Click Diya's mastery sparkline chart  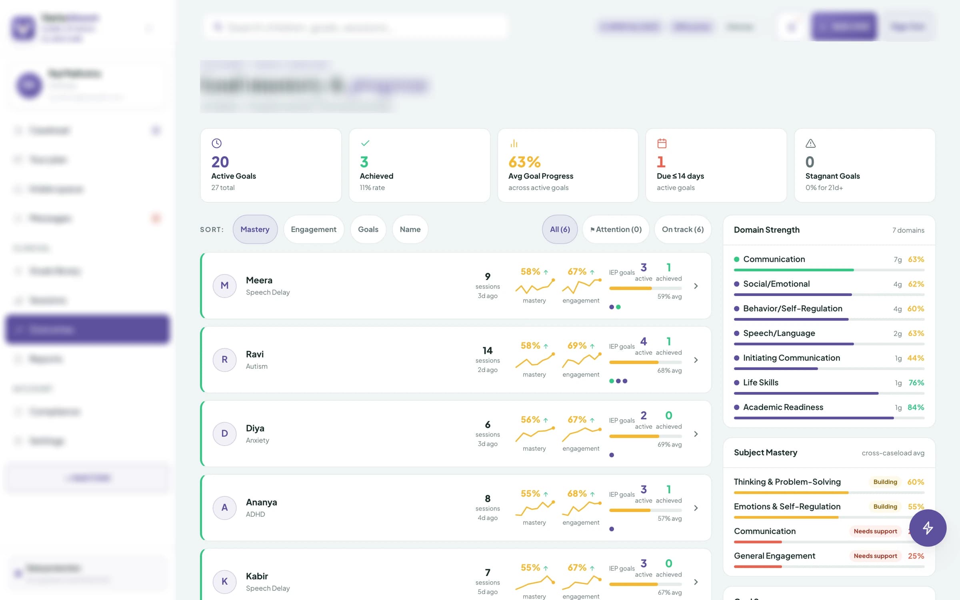click(535, 434)
